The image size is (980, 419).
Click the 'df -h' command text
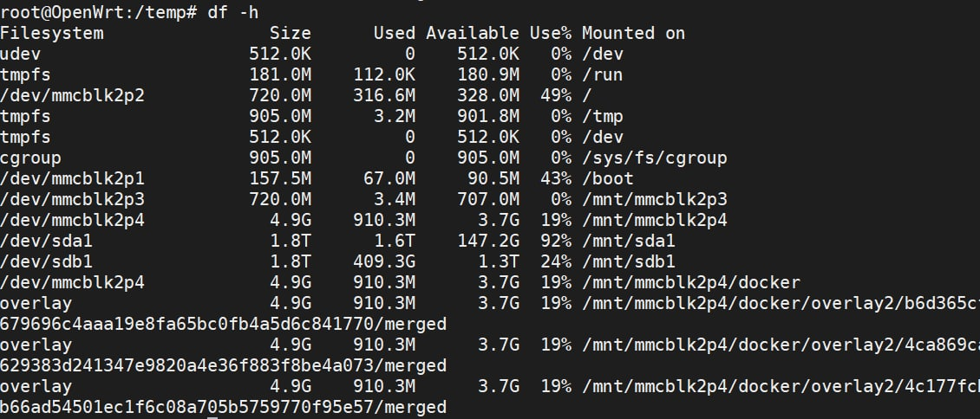coord(233,12)
